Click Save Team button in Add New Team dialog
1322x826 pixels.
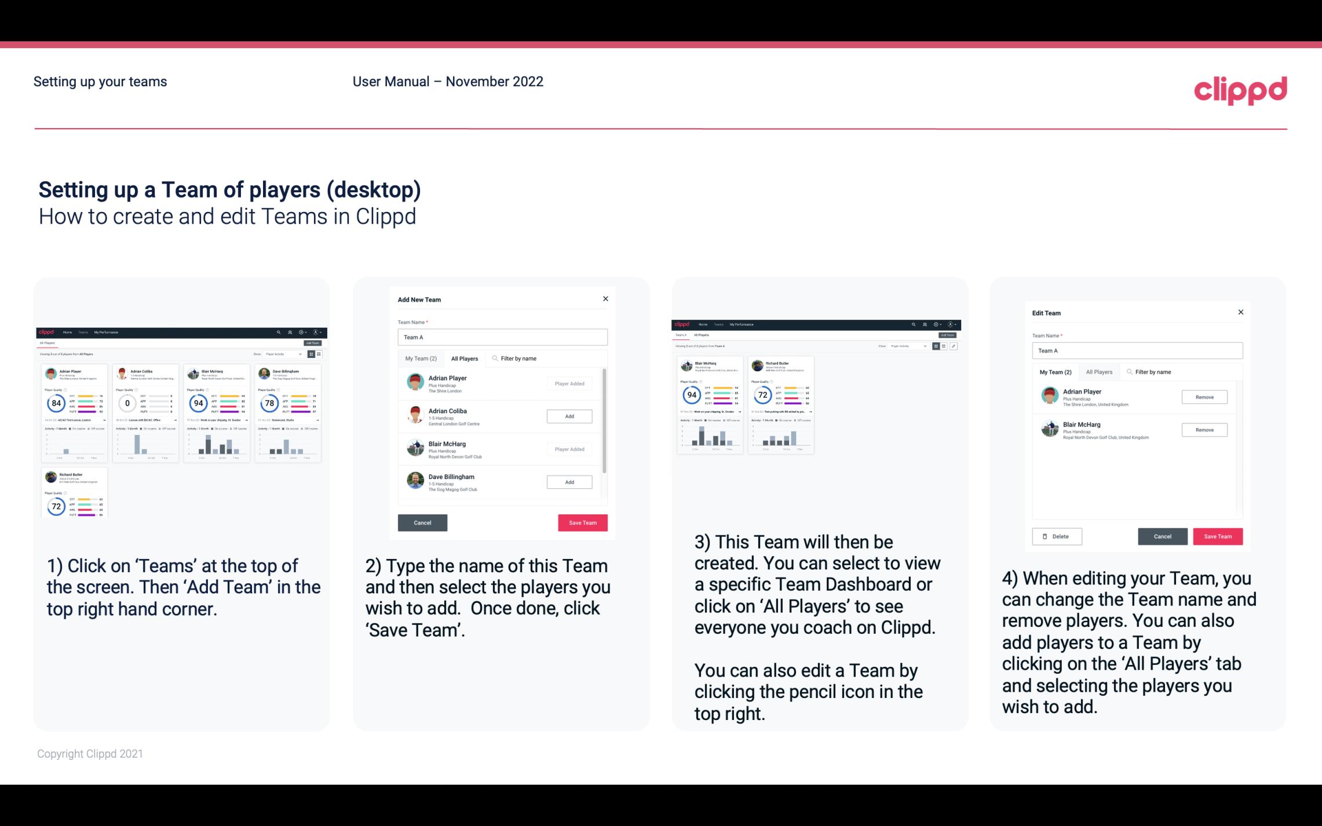[580, 521]
